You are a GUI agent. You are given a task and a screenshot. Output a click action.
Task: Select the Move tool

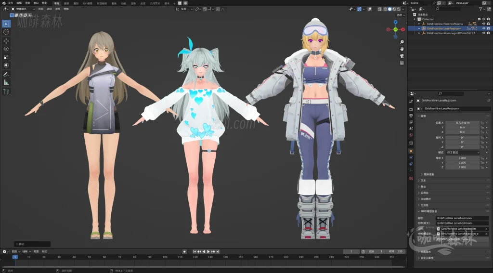(x=6, y=41)
